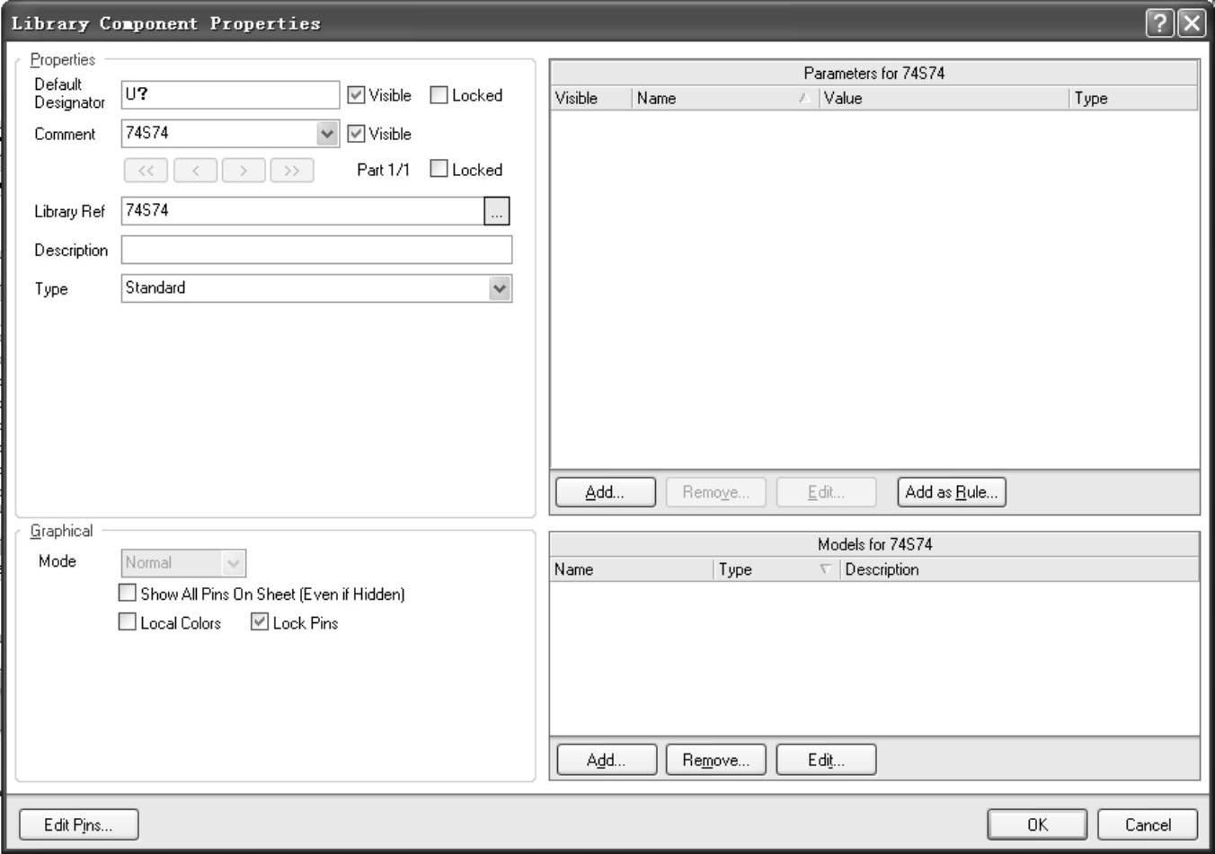Screen dimensions: 1215x854
Task: Click Edit button under Parameters list
Action: pyautogui.click(x=826, y=492)
